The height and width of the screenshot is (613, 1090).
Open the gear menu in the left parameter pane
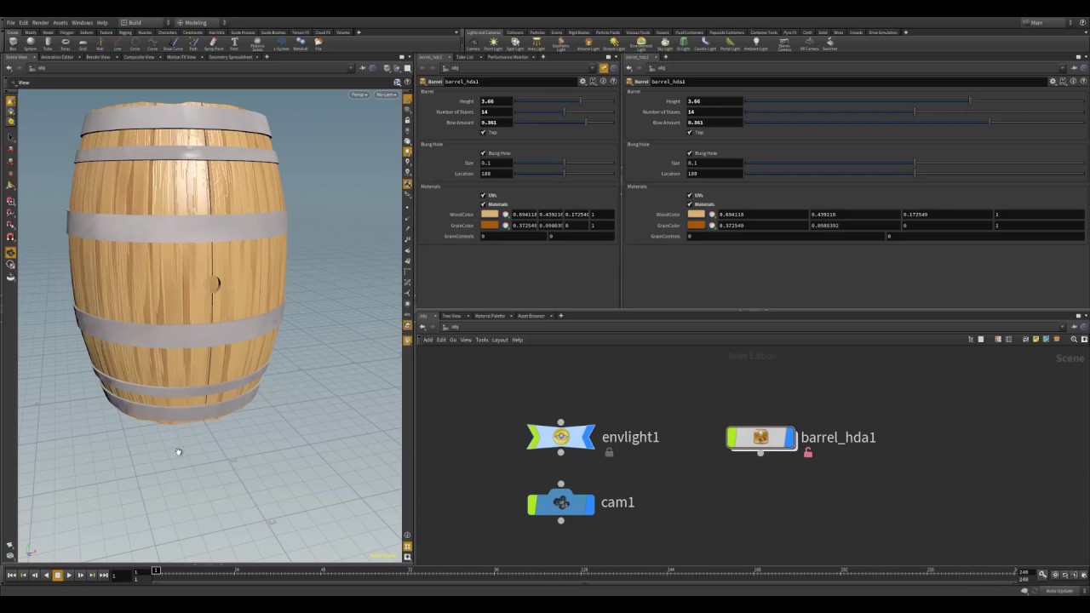582,82
